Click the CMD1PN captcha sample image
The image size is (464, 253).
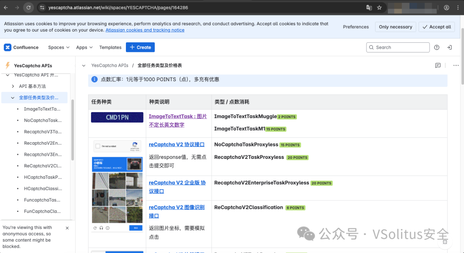(x=117, y=117)
